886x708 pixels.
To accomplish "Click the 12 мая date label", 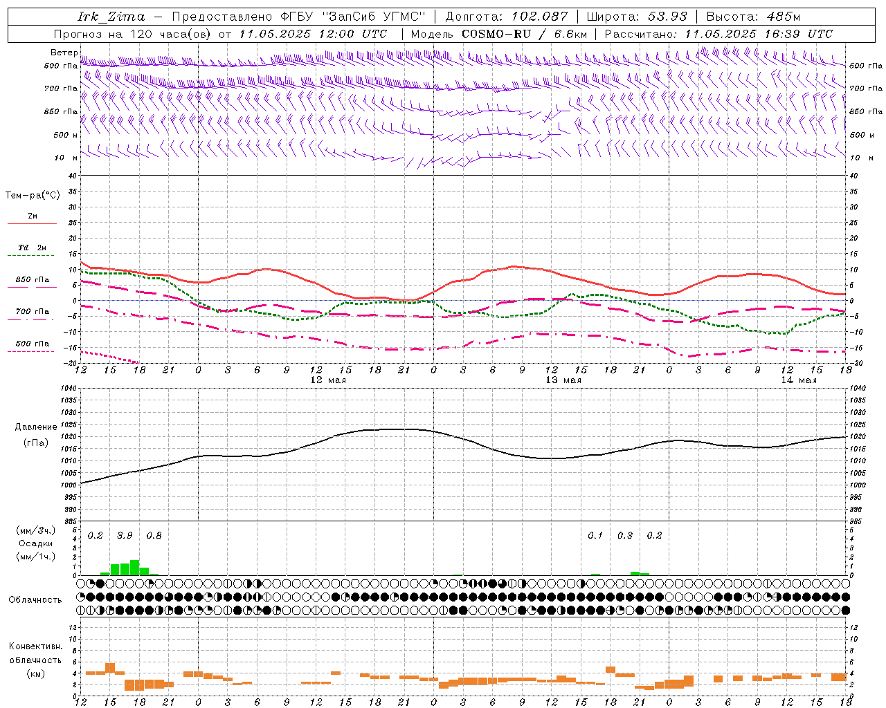I will coord(327,380).
